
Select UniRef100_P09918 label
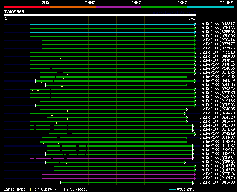[x=217, y=52]
